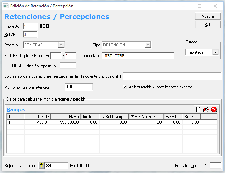Viewport: 225px width, 173px height.
Task: Expand the Tipo RETENCION dropdown
Action: point(148,45)
